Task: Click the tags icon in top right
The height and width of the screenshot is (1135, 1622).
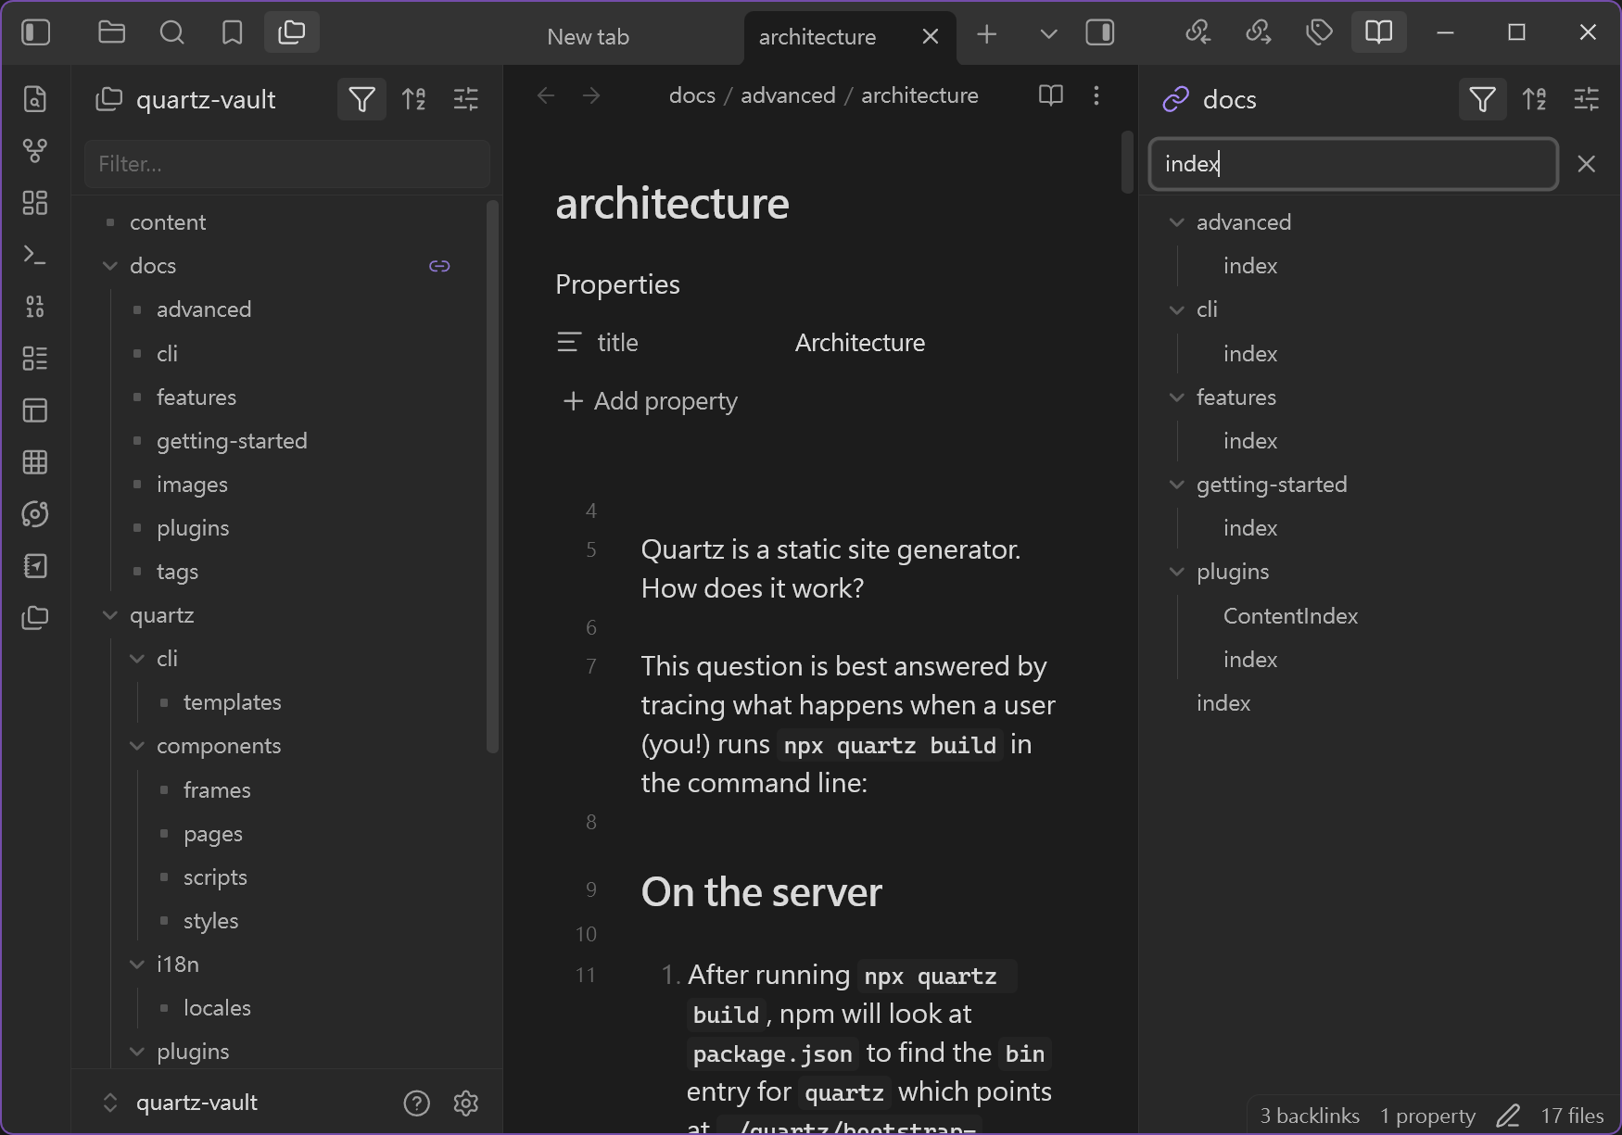Action: (x=1319, y=33)
